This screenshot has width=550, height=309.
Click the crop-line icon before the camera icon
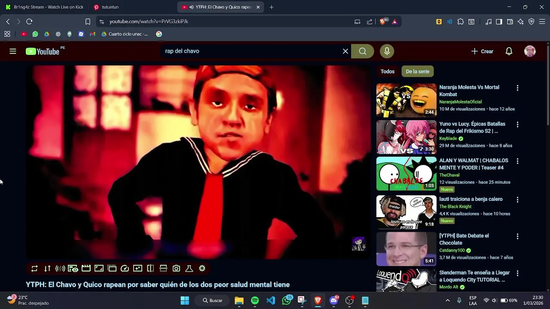(x=163, y=269)
